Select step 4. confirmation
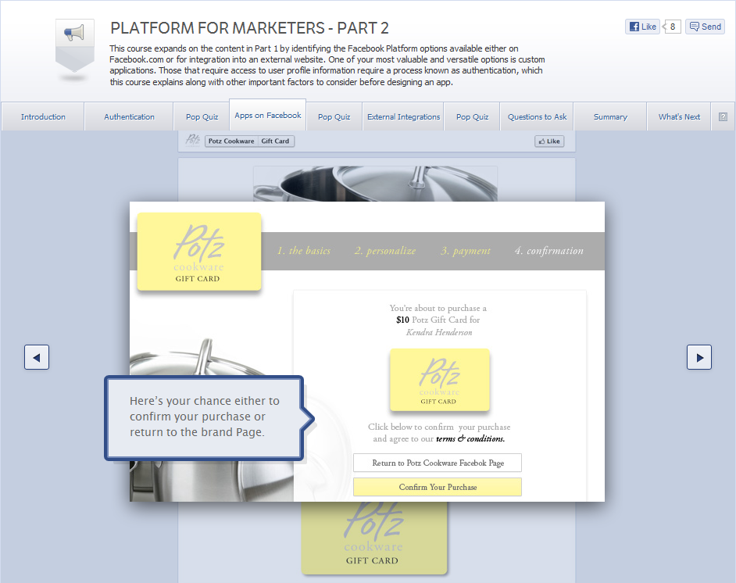Screen dimensions: 736x583 549,251
